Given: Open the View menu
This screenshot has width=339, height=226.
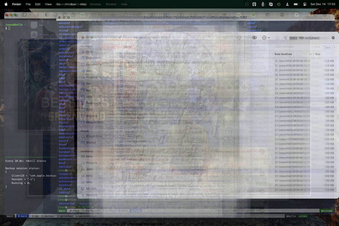Looking at the screenshot, I should click(49, 4).
